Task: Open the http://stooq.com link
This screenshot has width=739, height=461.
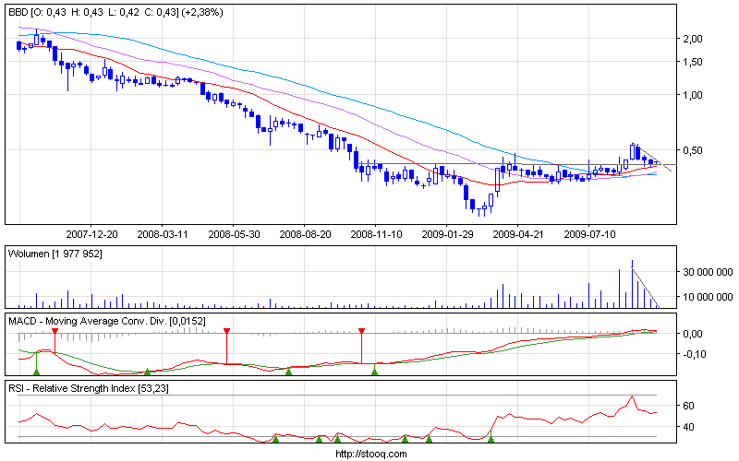Action: click(369, 454)
